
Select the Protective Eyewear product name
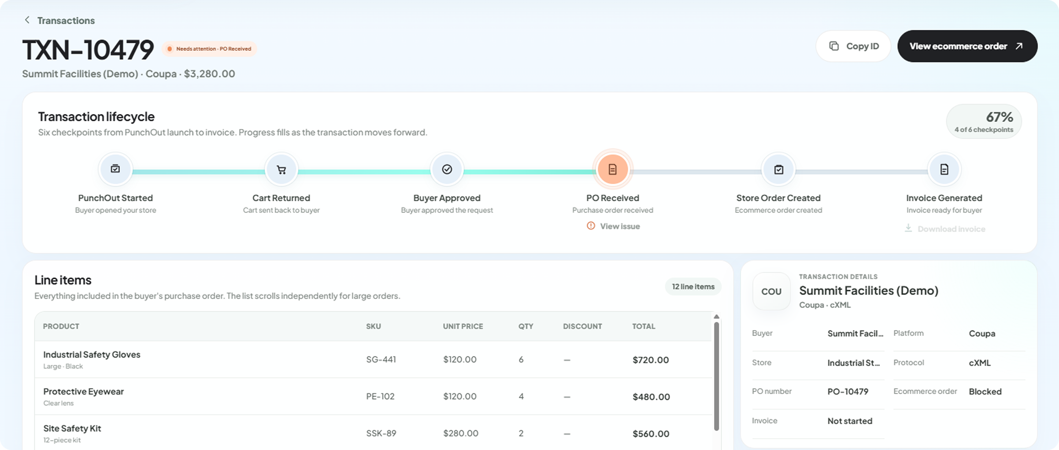coord(83,391)
